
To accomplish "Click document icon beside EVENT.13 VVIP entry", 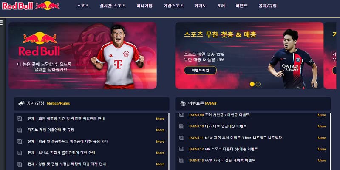I will point(181,161).
